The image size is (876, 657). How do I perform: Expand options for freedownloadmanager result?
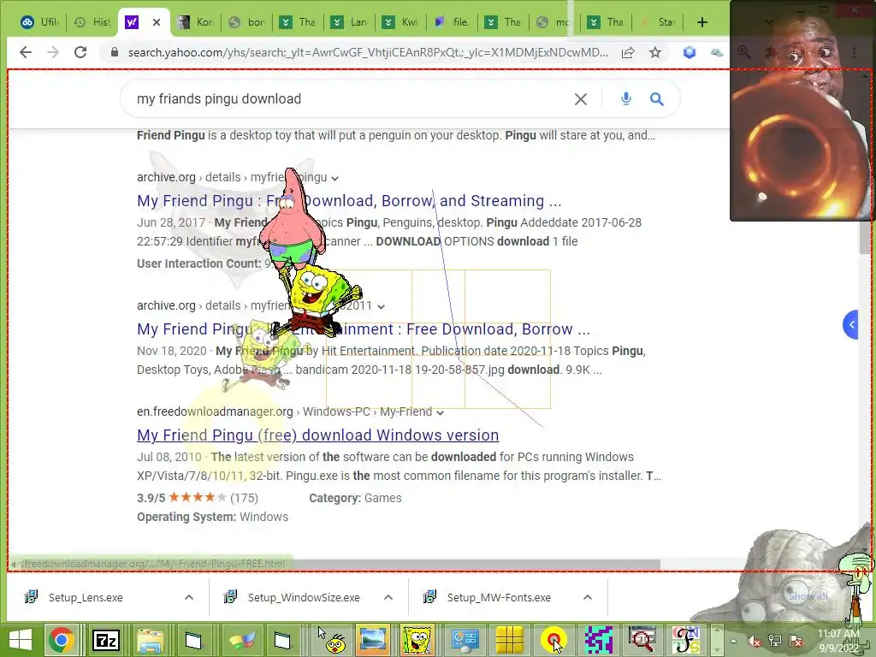(440, 413)
